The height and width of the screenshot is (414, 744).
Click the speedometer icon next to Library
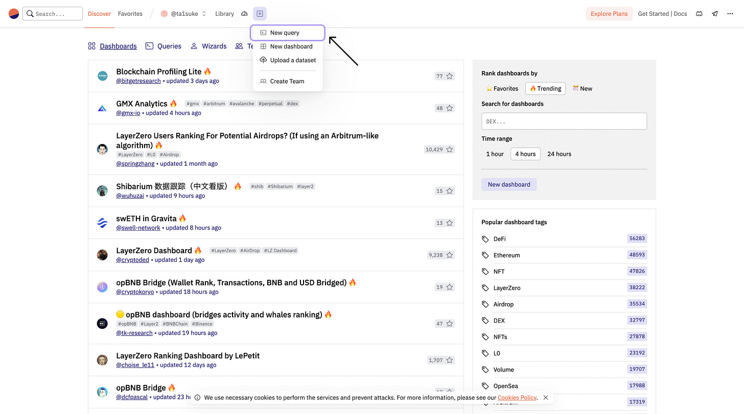[244, 14]
